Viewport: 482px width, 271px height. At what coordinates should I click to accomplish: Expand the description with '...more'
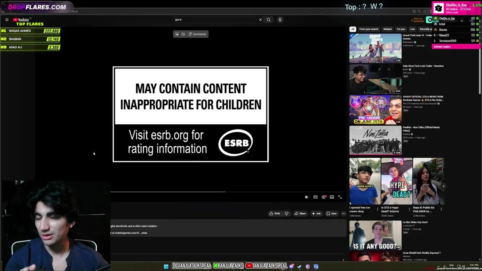[144, 233]
